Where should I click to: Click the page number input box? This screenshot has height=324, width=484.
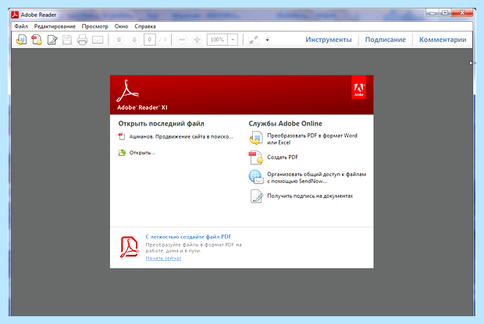149,40
